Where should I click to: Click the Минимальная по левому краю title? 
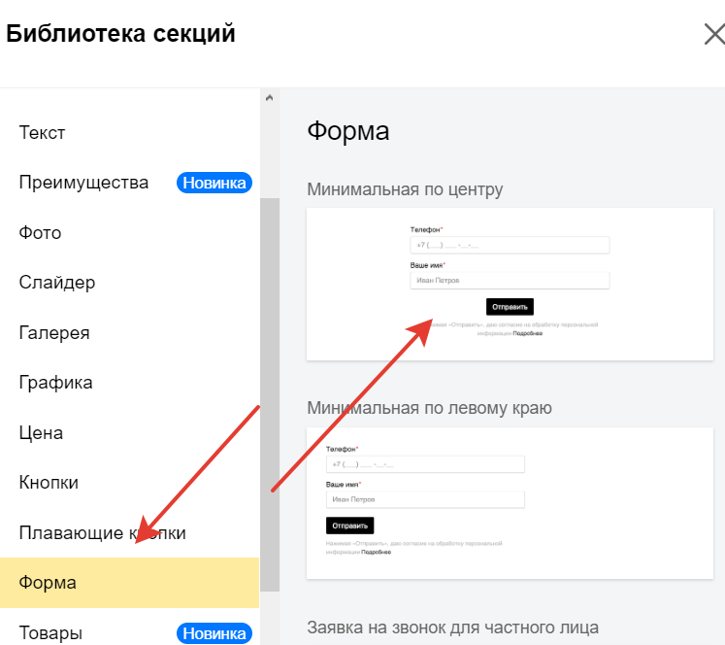click(429, 408)
